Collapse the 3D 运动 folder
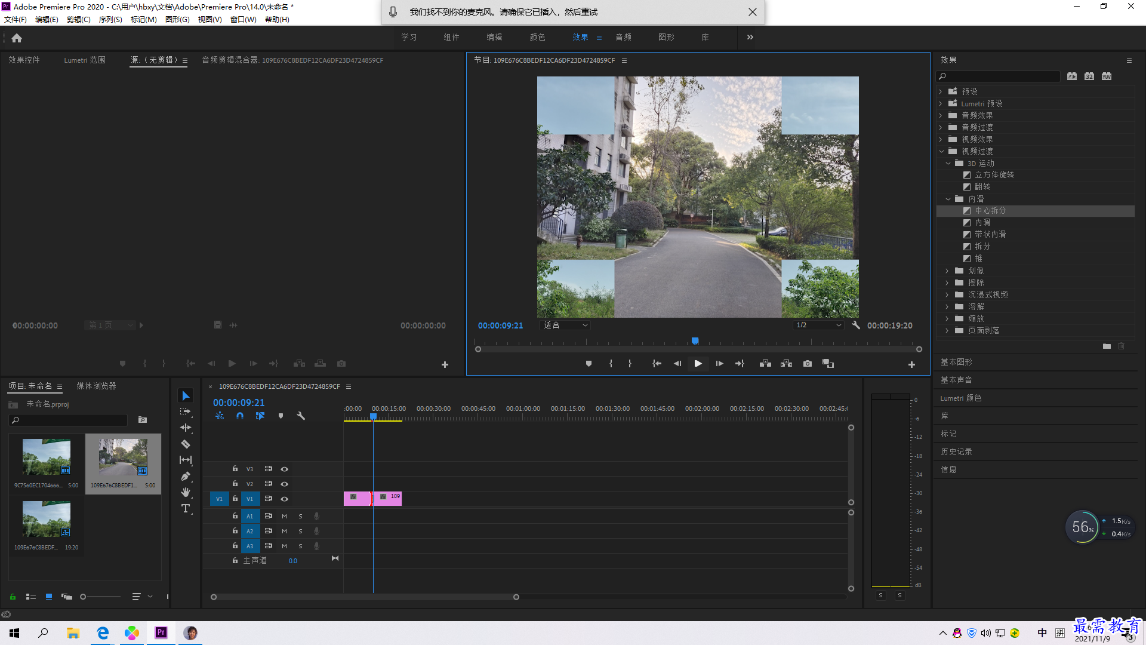 coord(948,164)
